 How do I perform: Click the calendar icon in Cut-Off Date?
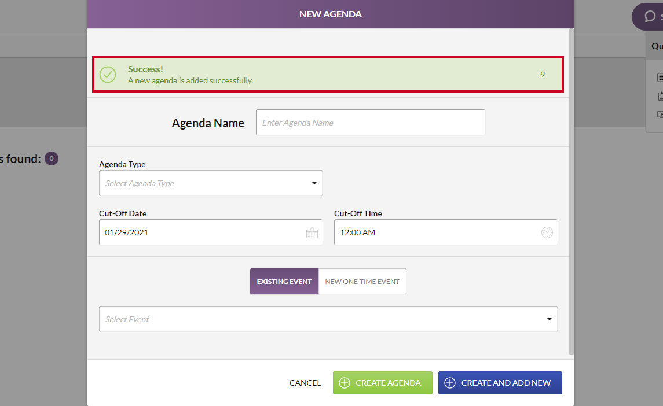pyautogui.click(x=312, y=232)
